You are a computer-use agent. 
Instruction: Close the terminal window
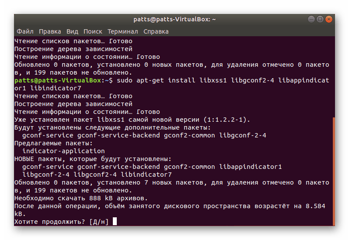click(329, 19)
